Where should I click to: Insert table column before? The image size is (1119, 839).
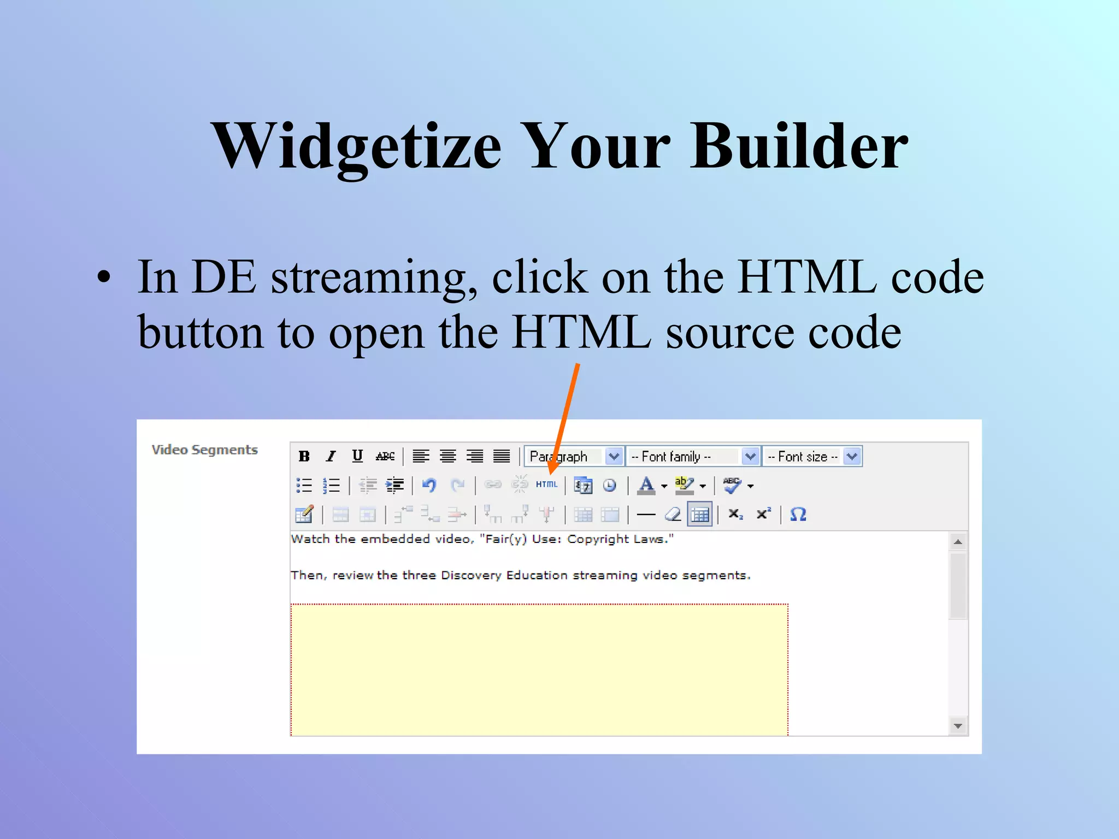point(493,515)
